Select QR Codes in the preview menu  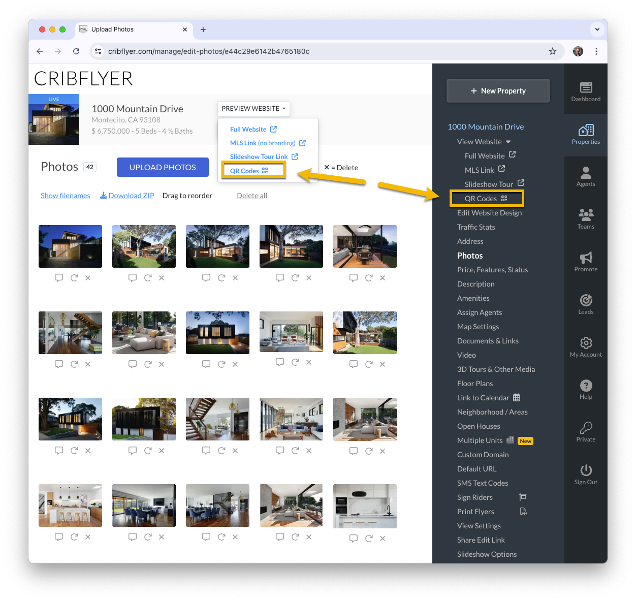(249, 171)
